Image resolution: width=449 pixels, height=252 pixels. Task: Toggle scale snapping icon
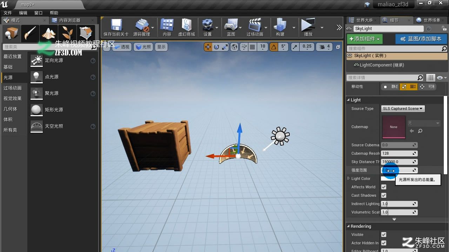[295, 47]
